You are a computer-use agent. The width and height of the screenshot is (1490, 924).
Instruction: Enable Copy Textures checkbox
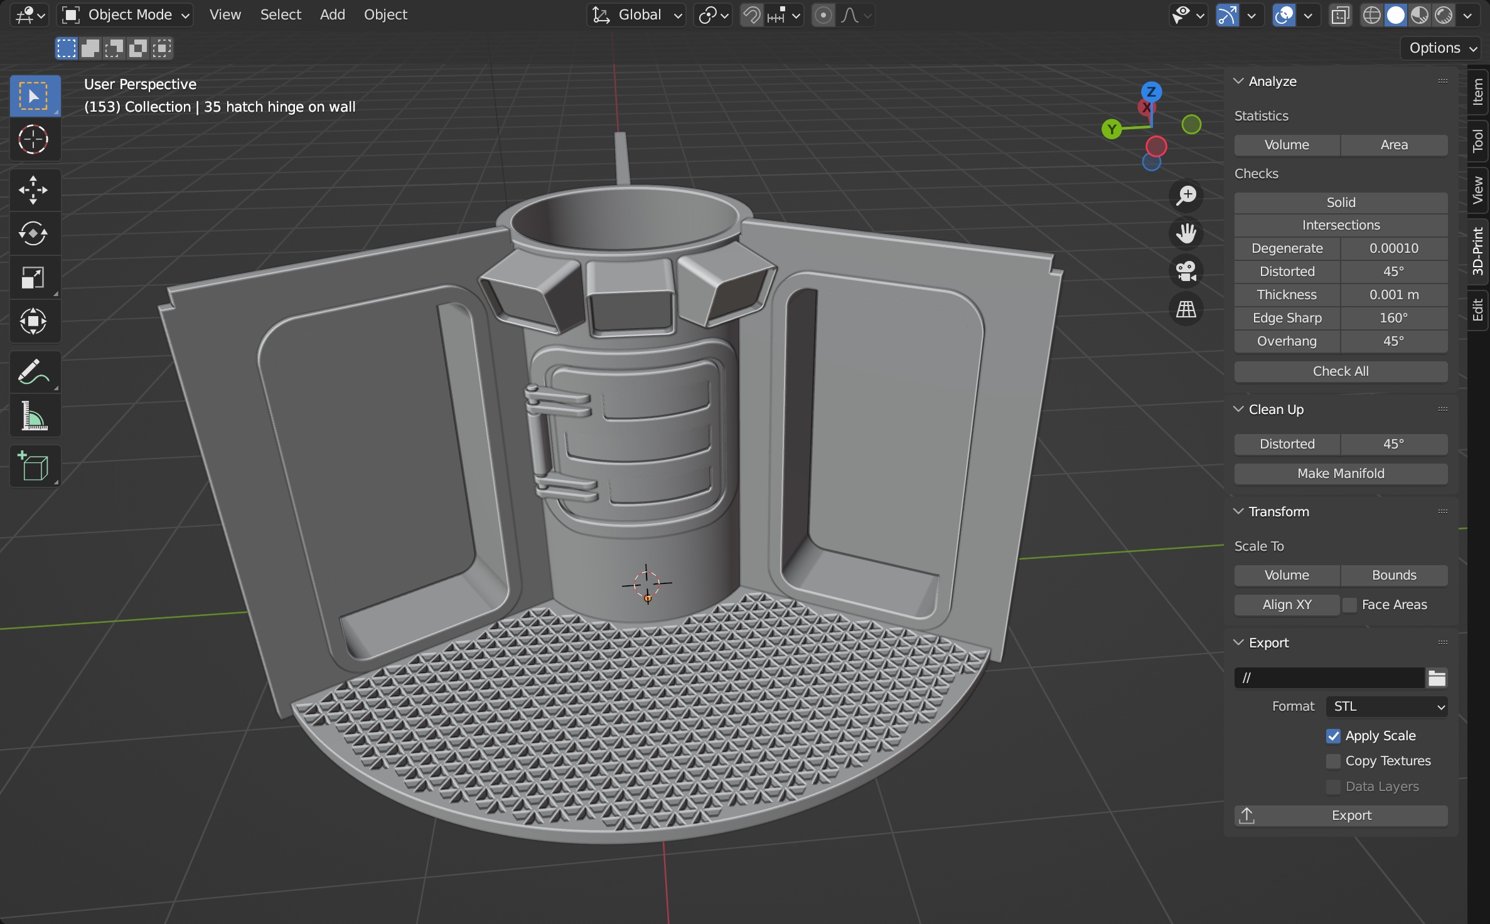(1333, 761)
